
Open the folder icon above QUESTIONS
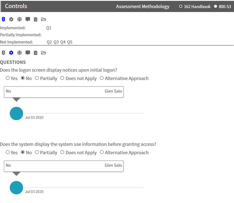44,53
